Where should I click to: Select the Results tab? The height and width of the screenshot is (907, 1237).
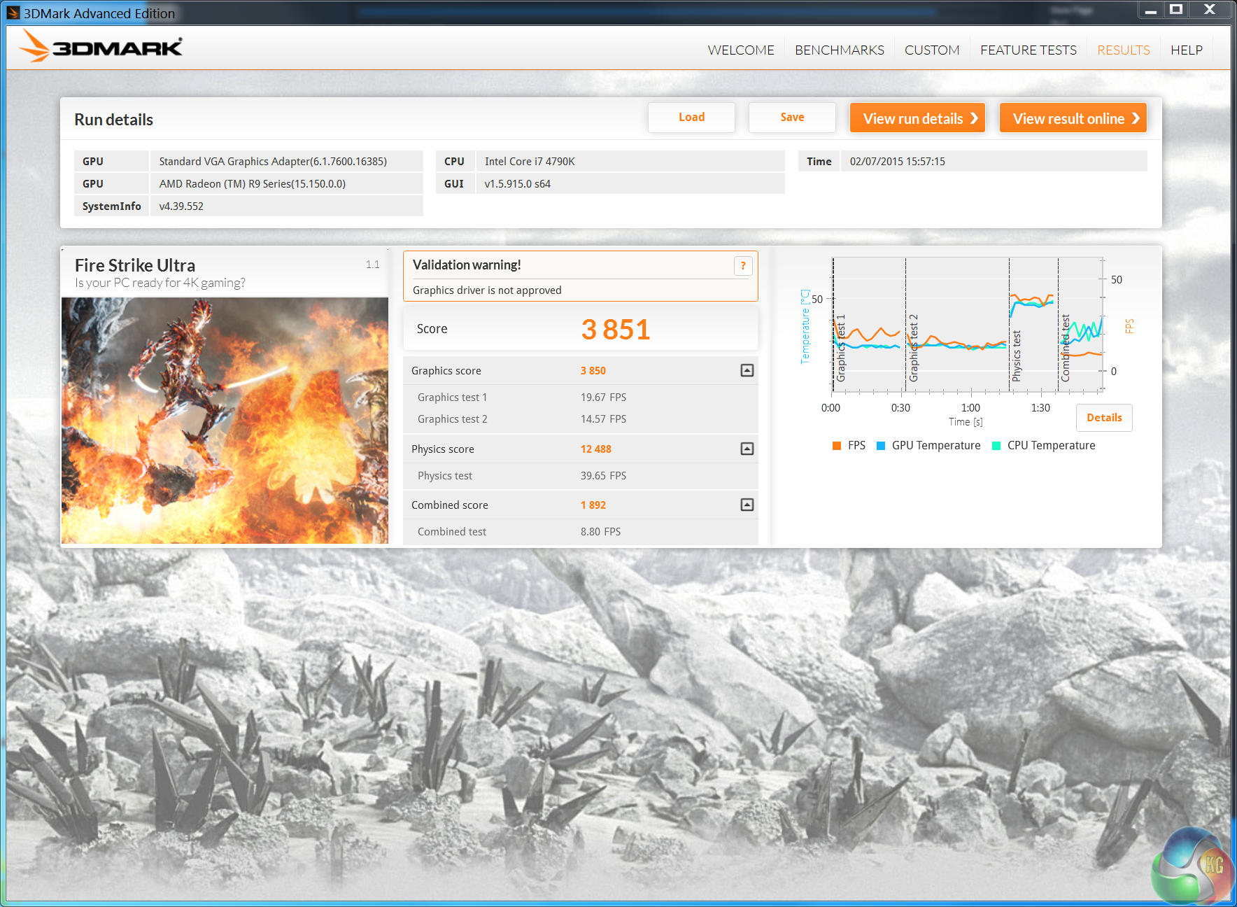[x=1123, y=50]
